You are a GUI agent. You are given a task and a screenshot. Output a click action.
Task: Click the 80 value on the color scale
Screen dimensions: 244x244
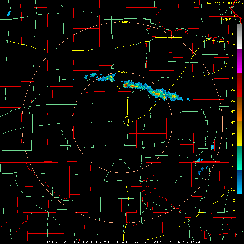point(233,34)
